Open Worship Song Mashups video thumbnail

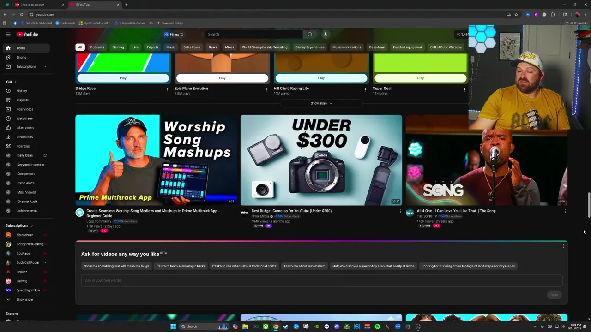(157, 160)
